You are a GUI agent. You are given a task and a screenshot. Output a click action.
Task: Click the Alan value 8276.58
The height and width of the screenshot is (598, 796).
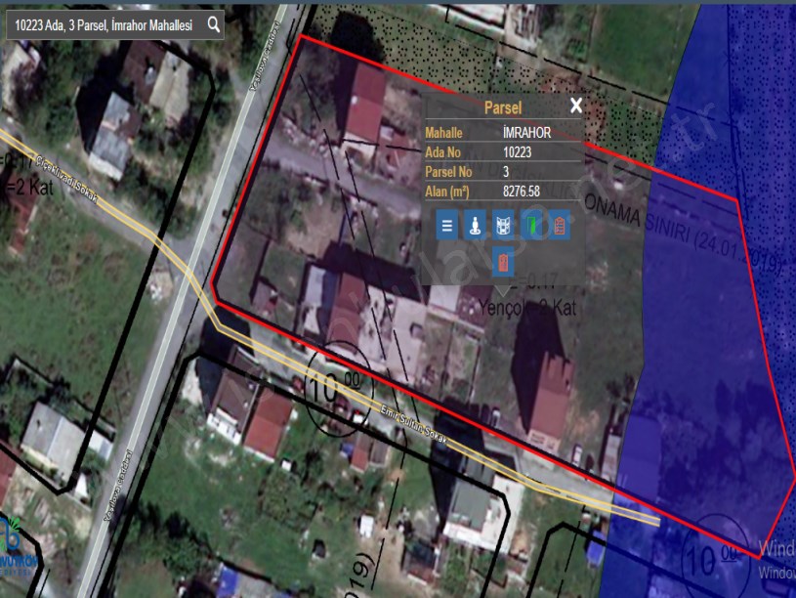point(522,191)
